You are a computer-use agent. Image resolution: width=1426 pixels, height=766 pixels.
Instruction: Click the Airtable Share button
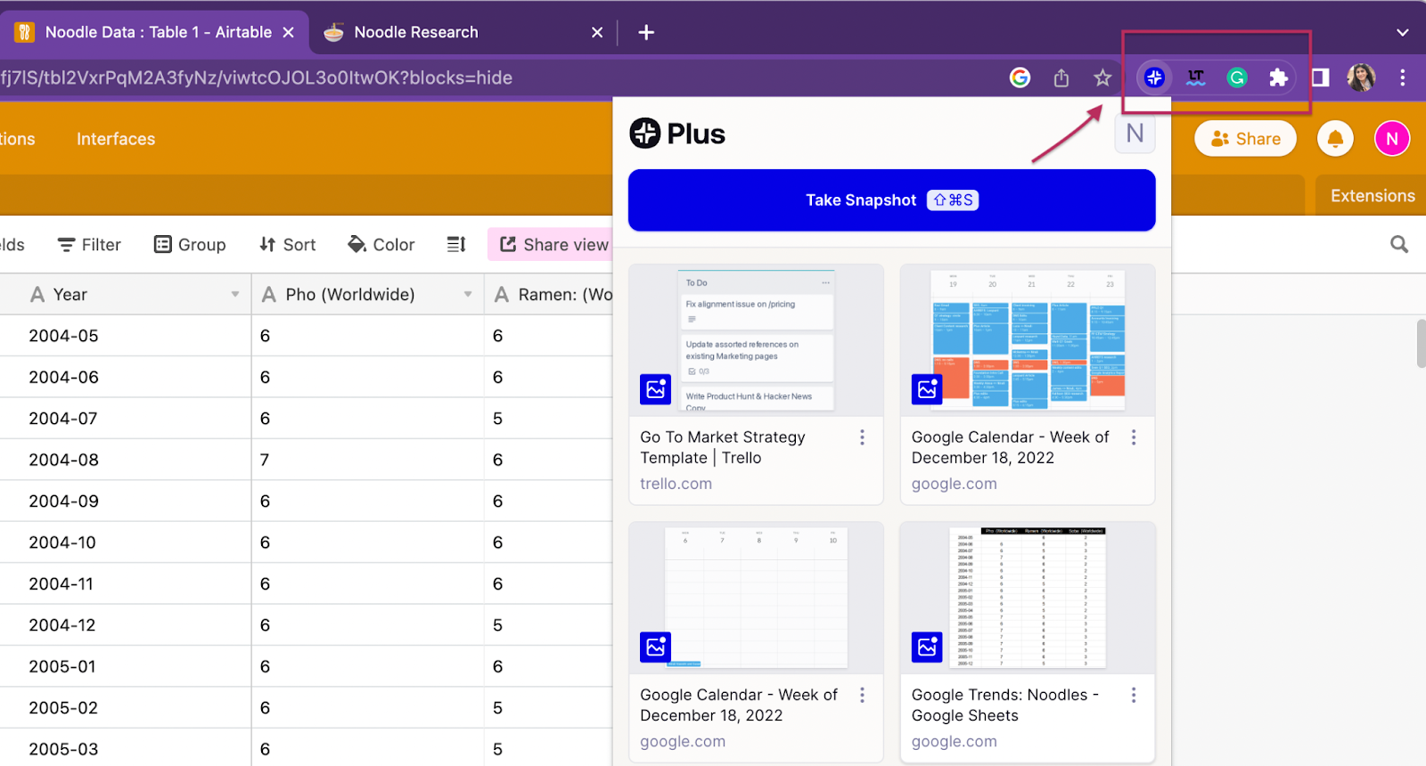(x=1245, y=139)
